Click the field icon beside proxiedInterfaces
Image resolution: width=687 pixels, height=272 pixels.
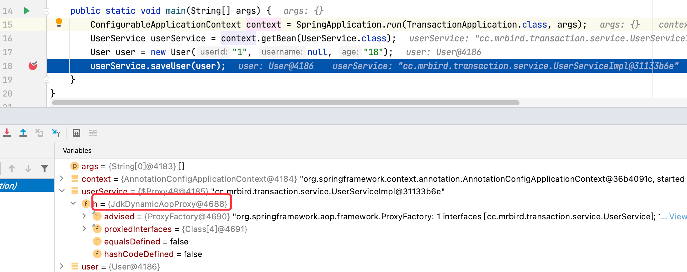[x=97, y=229]
